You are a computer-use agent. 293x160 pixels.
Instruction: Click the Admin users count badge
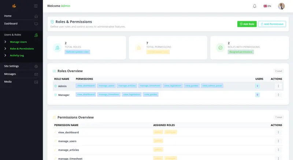tap(257, 86)
